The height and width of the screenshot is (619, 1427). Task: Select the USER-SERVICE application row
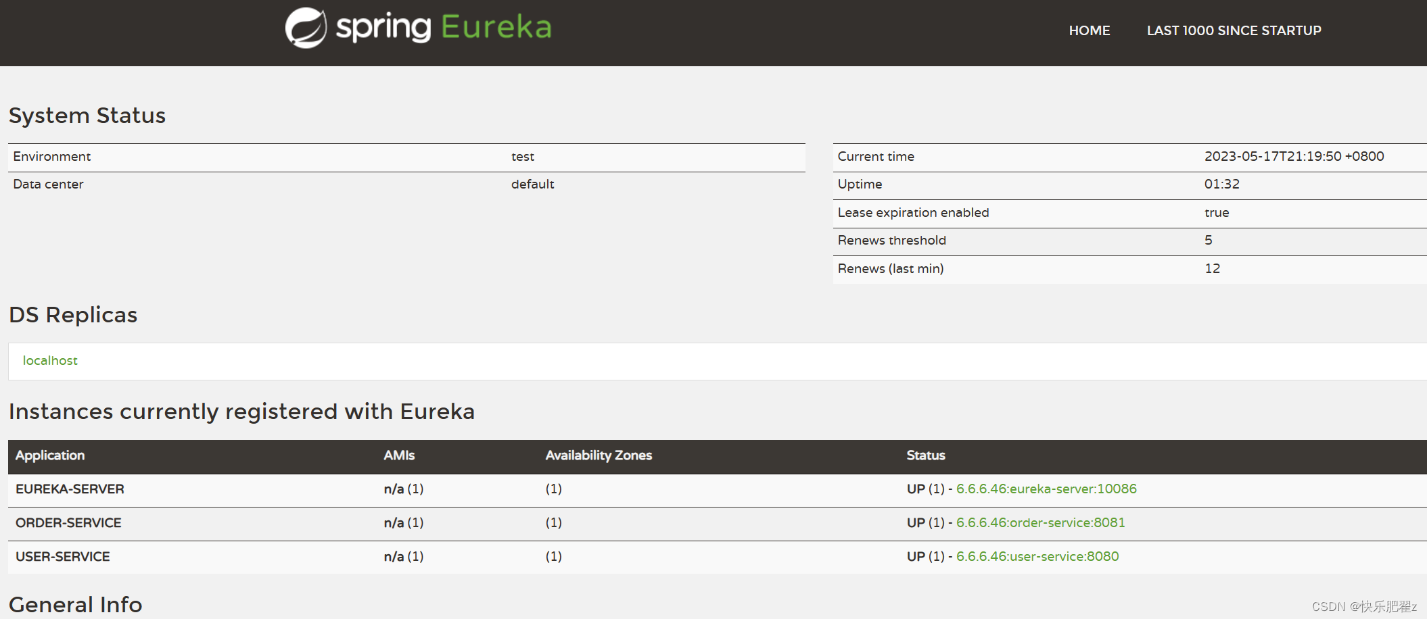pyautogui.click(x=62, y=556)
